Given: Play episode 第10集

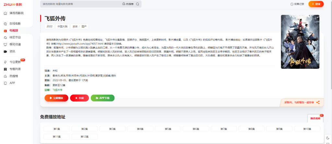Looking at the screenshot, I should pyautogui.click(x=307, y=129).
